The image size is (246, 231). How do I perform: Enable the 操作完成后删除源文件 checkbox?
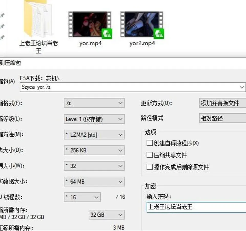[149, 167]
